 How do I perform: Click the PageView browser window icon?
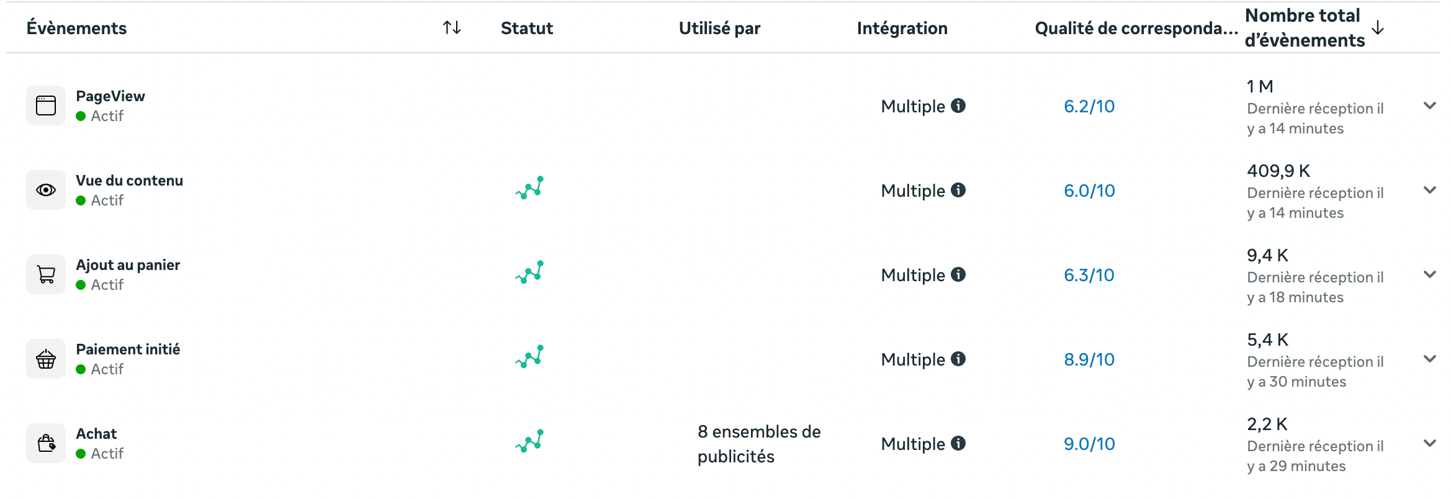(46, 106)
